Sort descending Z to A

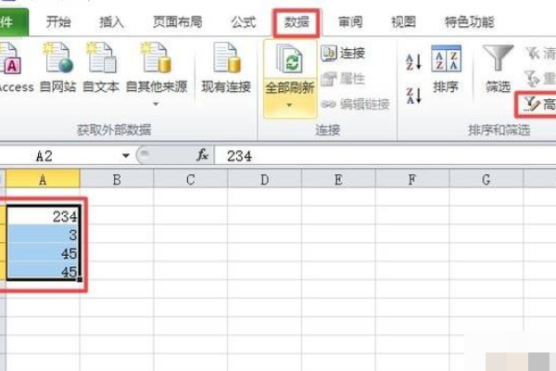(413, 96)
